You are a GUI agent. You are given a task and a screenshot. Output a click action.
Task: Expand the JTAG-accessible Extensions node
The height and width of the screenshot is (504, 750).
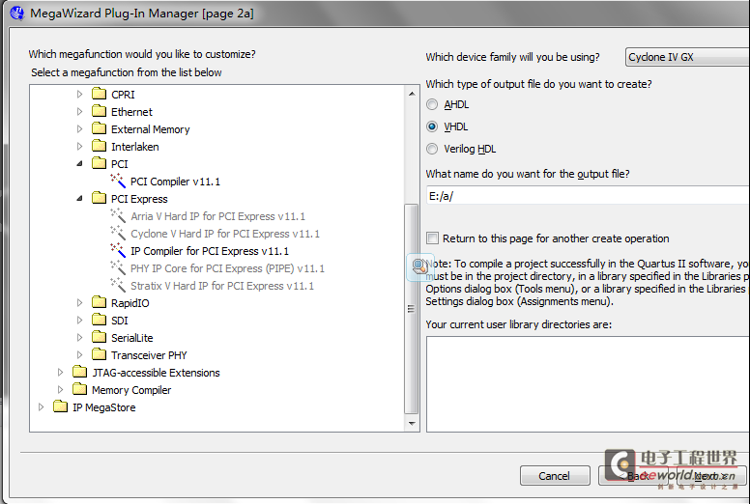60,372
